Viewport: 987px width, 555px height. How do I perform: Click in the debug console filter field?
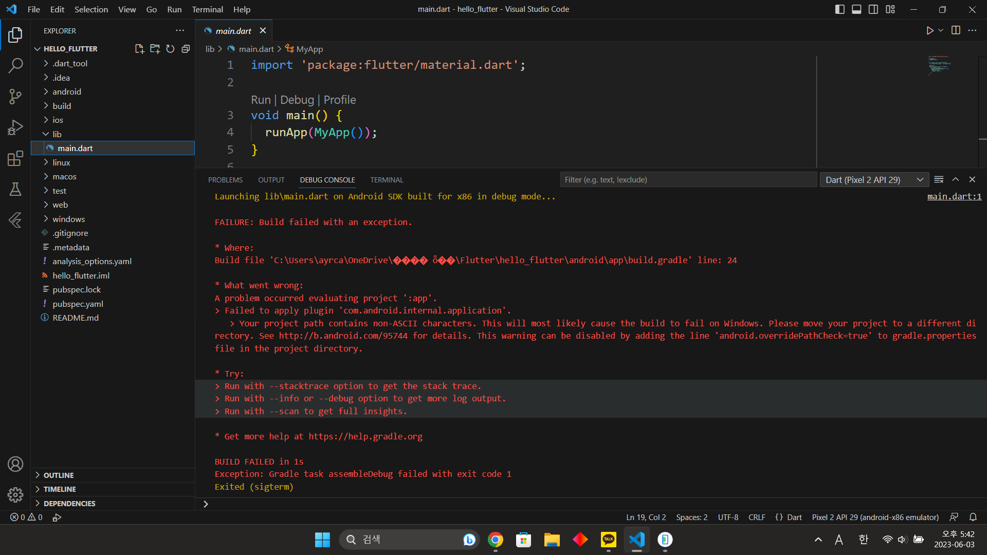[688, 180]
